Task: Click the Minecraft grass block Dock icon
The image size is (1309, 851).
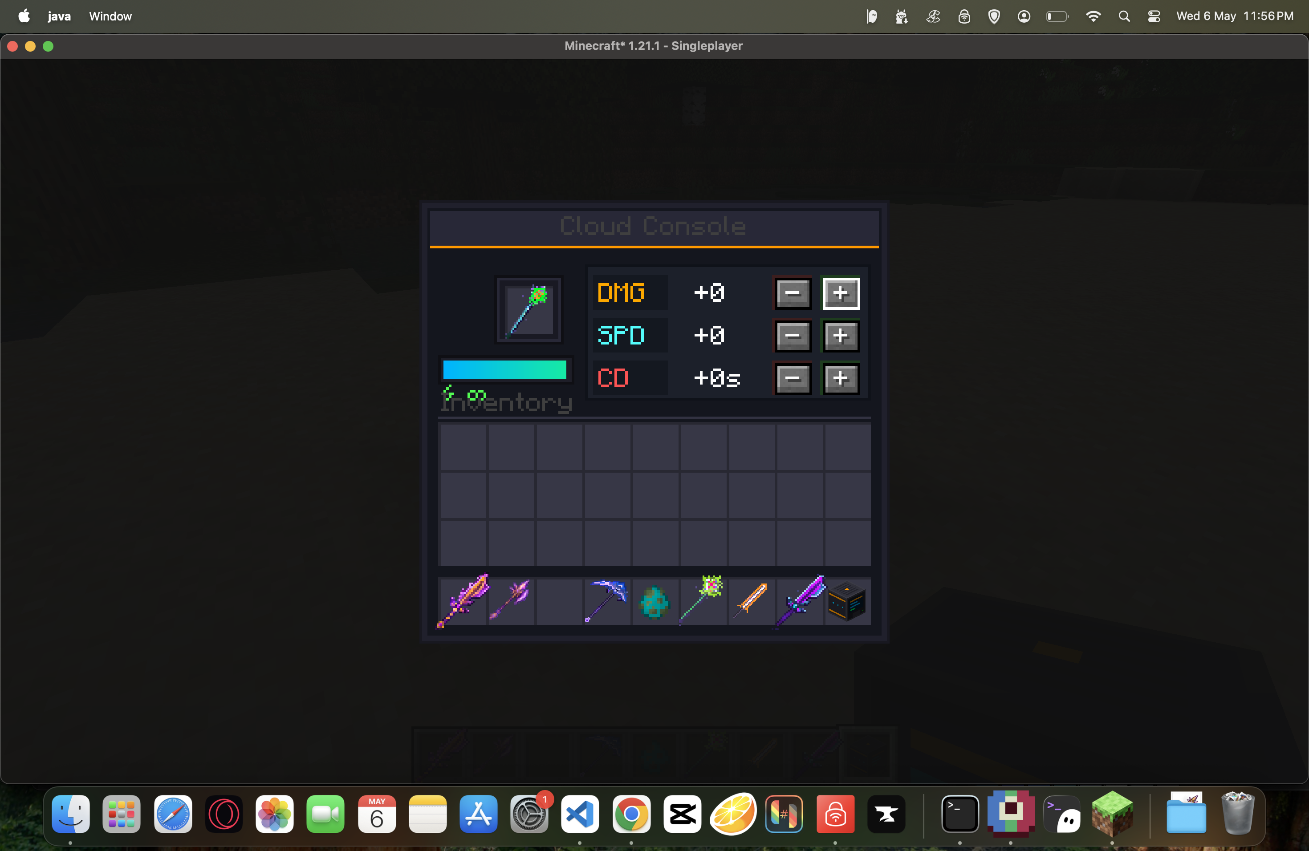Action: [1112, 813]
